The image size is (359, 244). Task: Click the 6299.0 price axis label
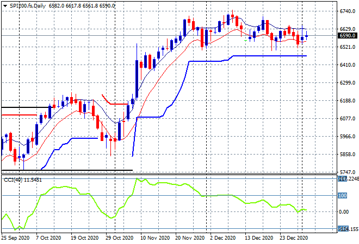[x=348, y=83]
